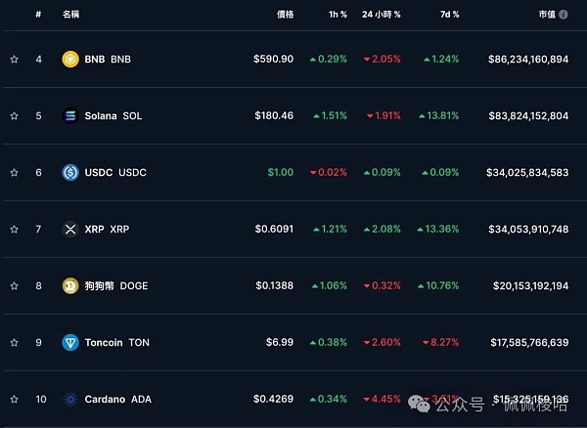Click the Dogecoin logo icon
Screen dimensions: 587x428
70,285
